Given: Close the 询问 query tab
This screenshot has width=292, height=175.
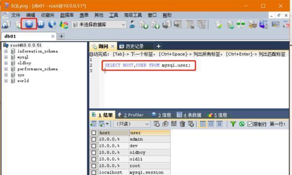Looking at the screenshot, I should click(x=112, y=46).
